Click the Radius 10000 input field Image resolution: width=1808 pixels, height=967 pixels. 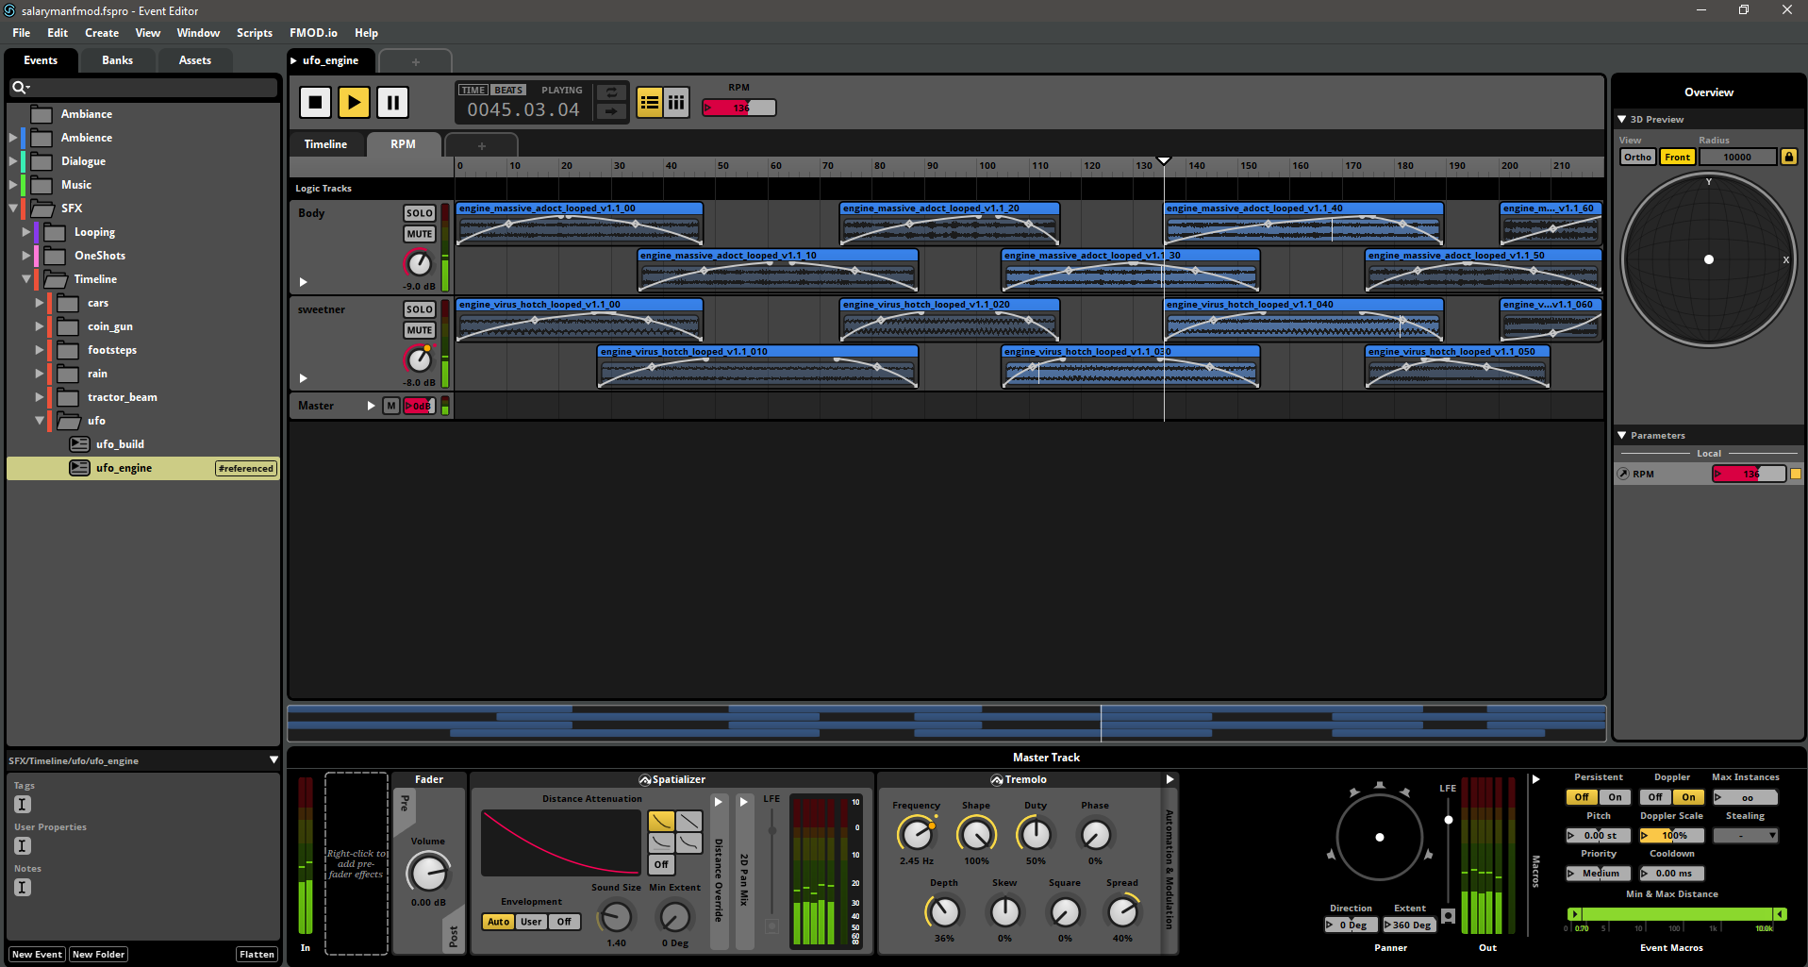1737,158
